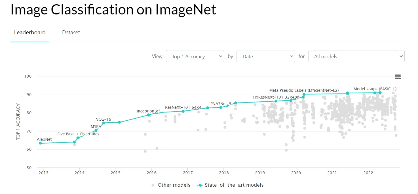Click the gray legend dot for Other models
This screenshot has width=418, height=194.
click(x=153, y=185)
